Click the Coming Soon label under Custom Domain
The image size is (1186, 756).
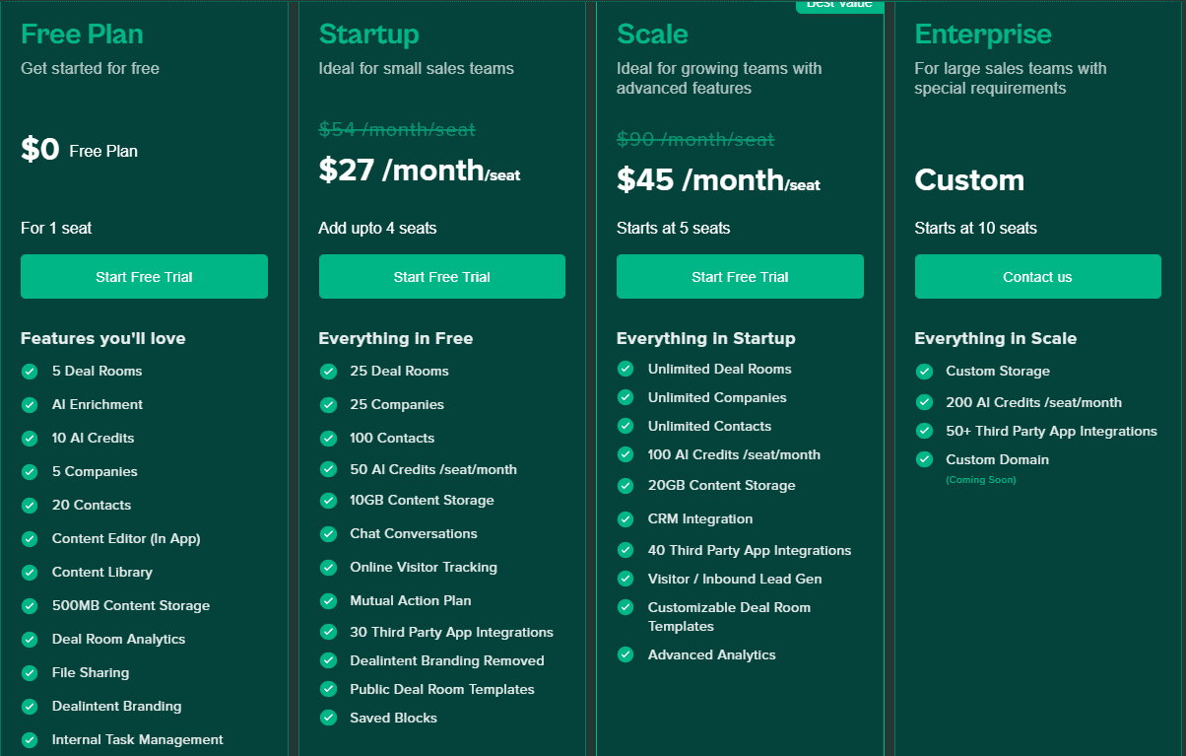pyautogui.click(x=980, y=480)
